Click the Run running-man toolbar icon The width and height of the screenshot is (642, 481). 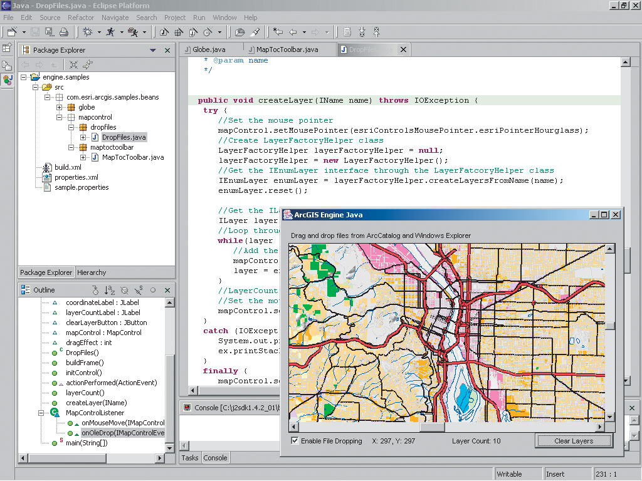tap(110, 32)
